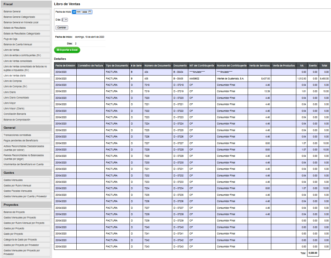Open Balance General report
Image resolution: width=331 pixels, height=258 pixels.
tap(26, 11)
